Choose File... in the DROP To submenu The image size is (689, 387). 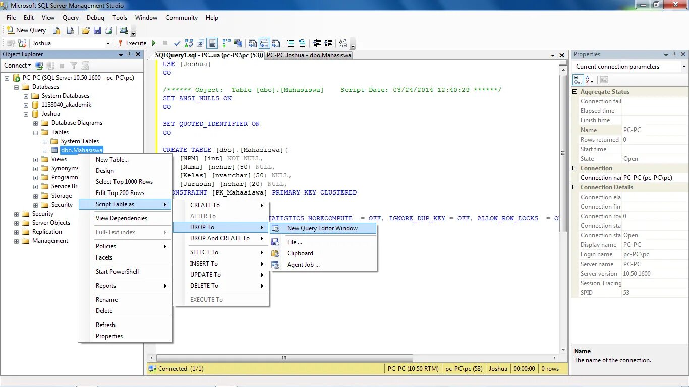(x=323, y=242)
